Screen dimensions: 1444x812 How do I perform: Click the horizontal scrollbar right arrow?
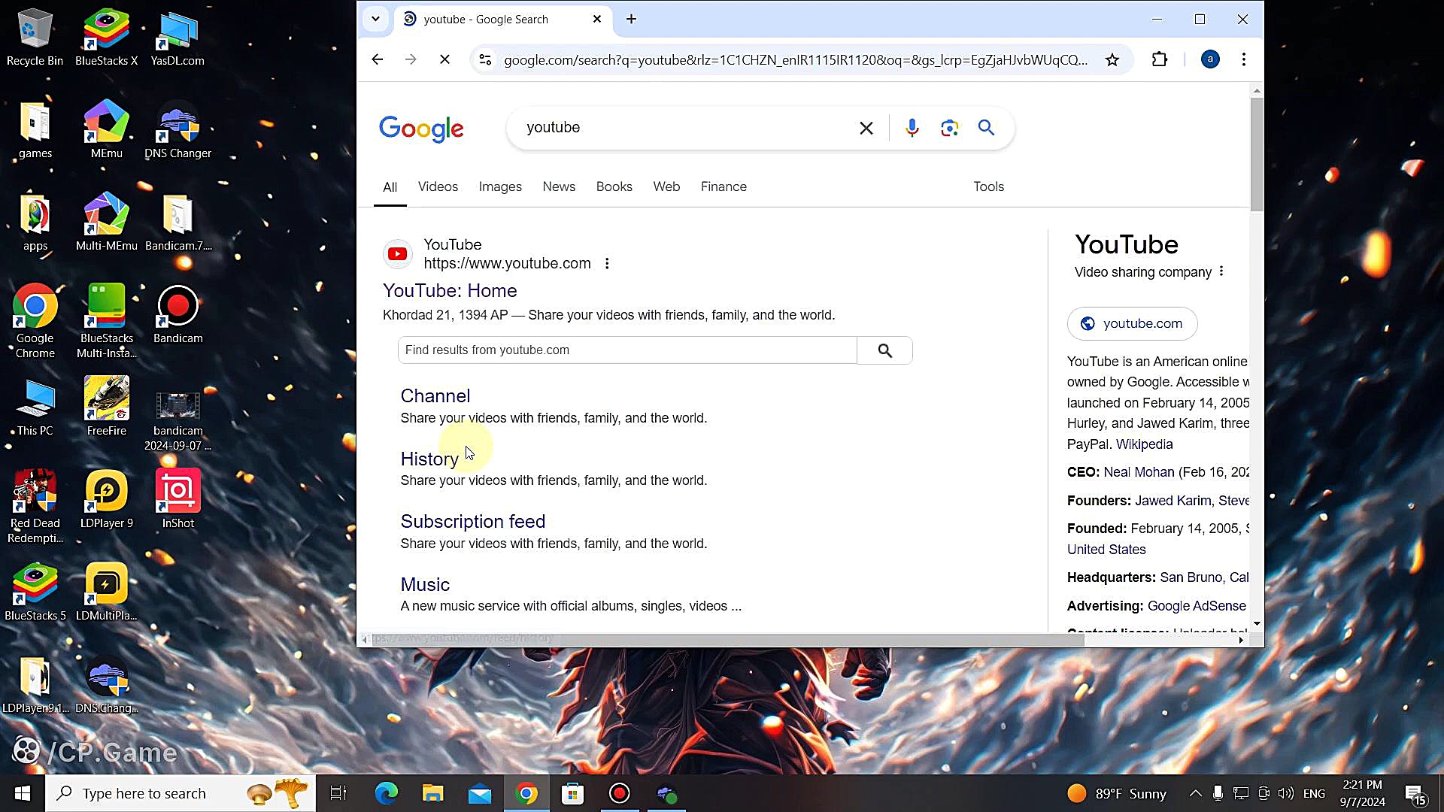1241,640
